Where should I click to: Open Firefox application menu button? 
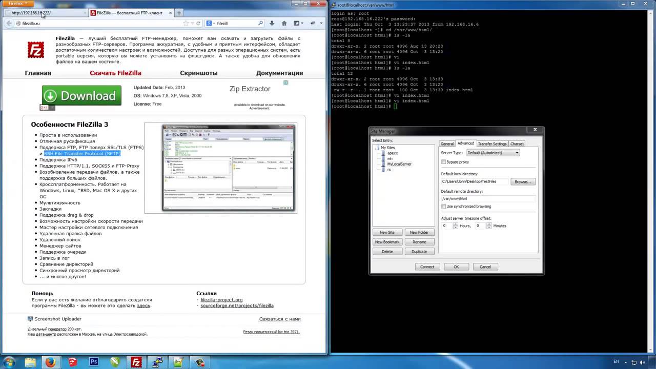pyautogui.click(x=19, y=3)
